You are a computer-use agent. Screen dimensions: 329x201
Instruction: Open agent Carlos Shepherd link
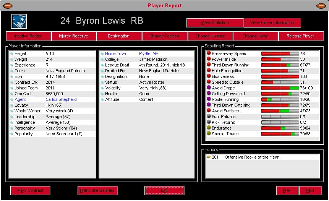click(x=61, y=99)
